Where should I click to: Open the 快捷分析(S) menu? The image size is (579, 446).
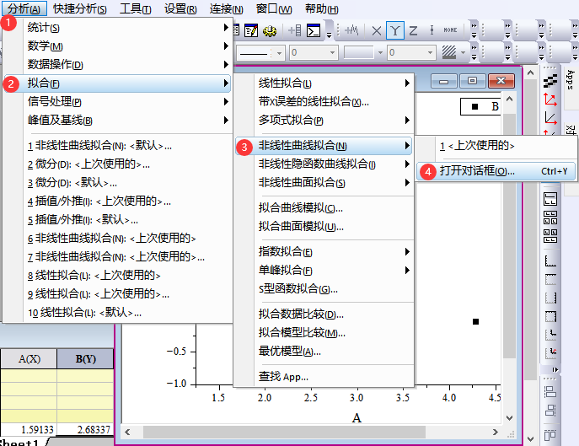tap(80, 9)
